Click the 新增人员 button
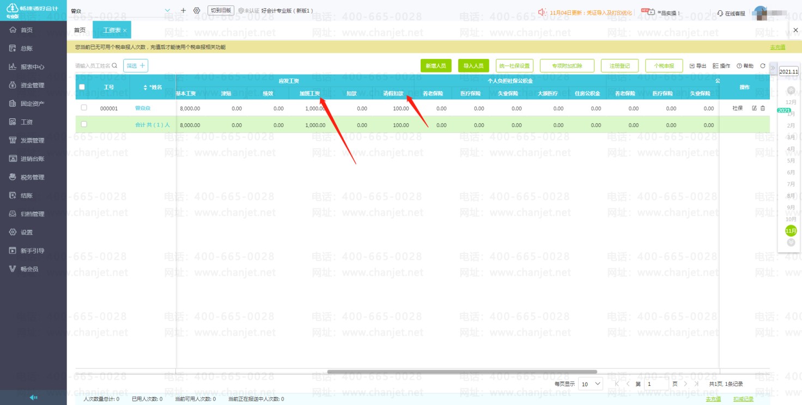 [436, 66]
